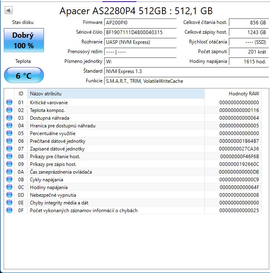Viewport: 270px width, 273px height.
Task: Open the Dobrý 100 % health status button
Action: point(24,40)
